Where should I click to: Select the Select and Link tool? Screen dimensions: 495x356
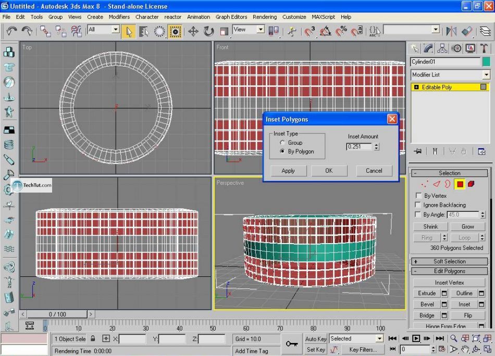point(45,31)
